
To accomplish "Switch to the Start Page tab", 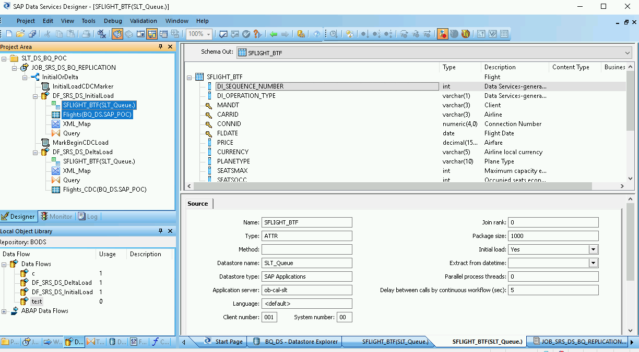I will [223, 342].
